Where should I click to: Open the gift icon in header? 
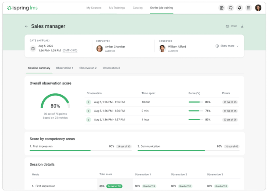(222, 8)
